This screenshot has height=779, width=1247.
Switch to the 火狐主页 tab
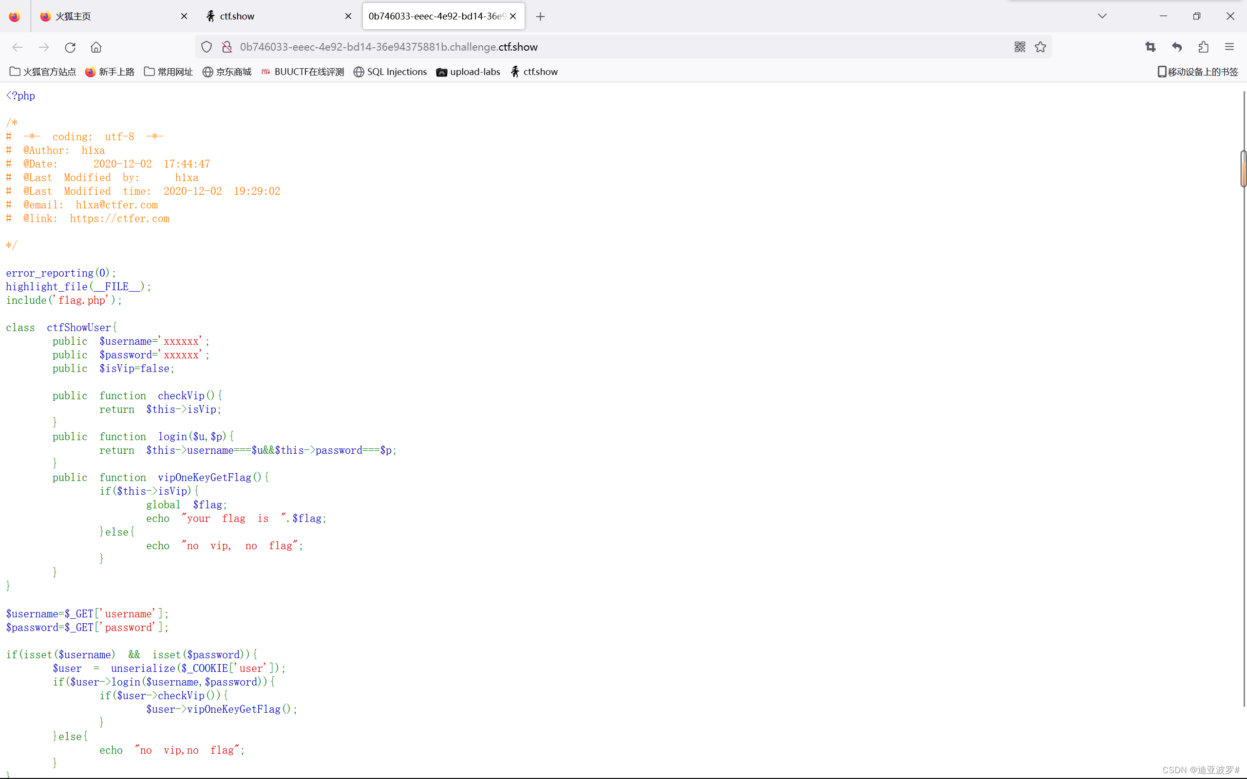[72, 16]
